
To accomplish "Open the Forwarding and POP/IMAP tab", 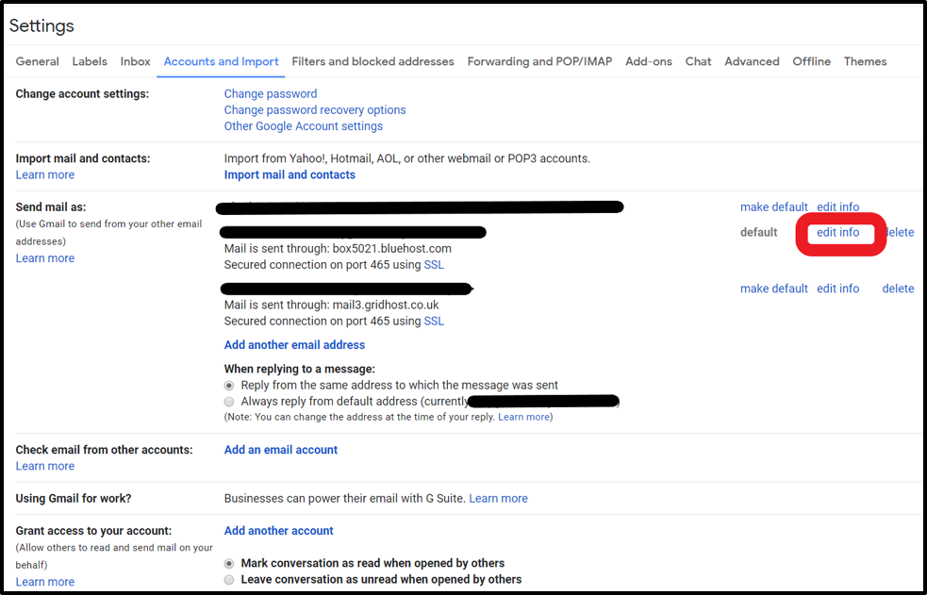I will click(x=539, y=61).
